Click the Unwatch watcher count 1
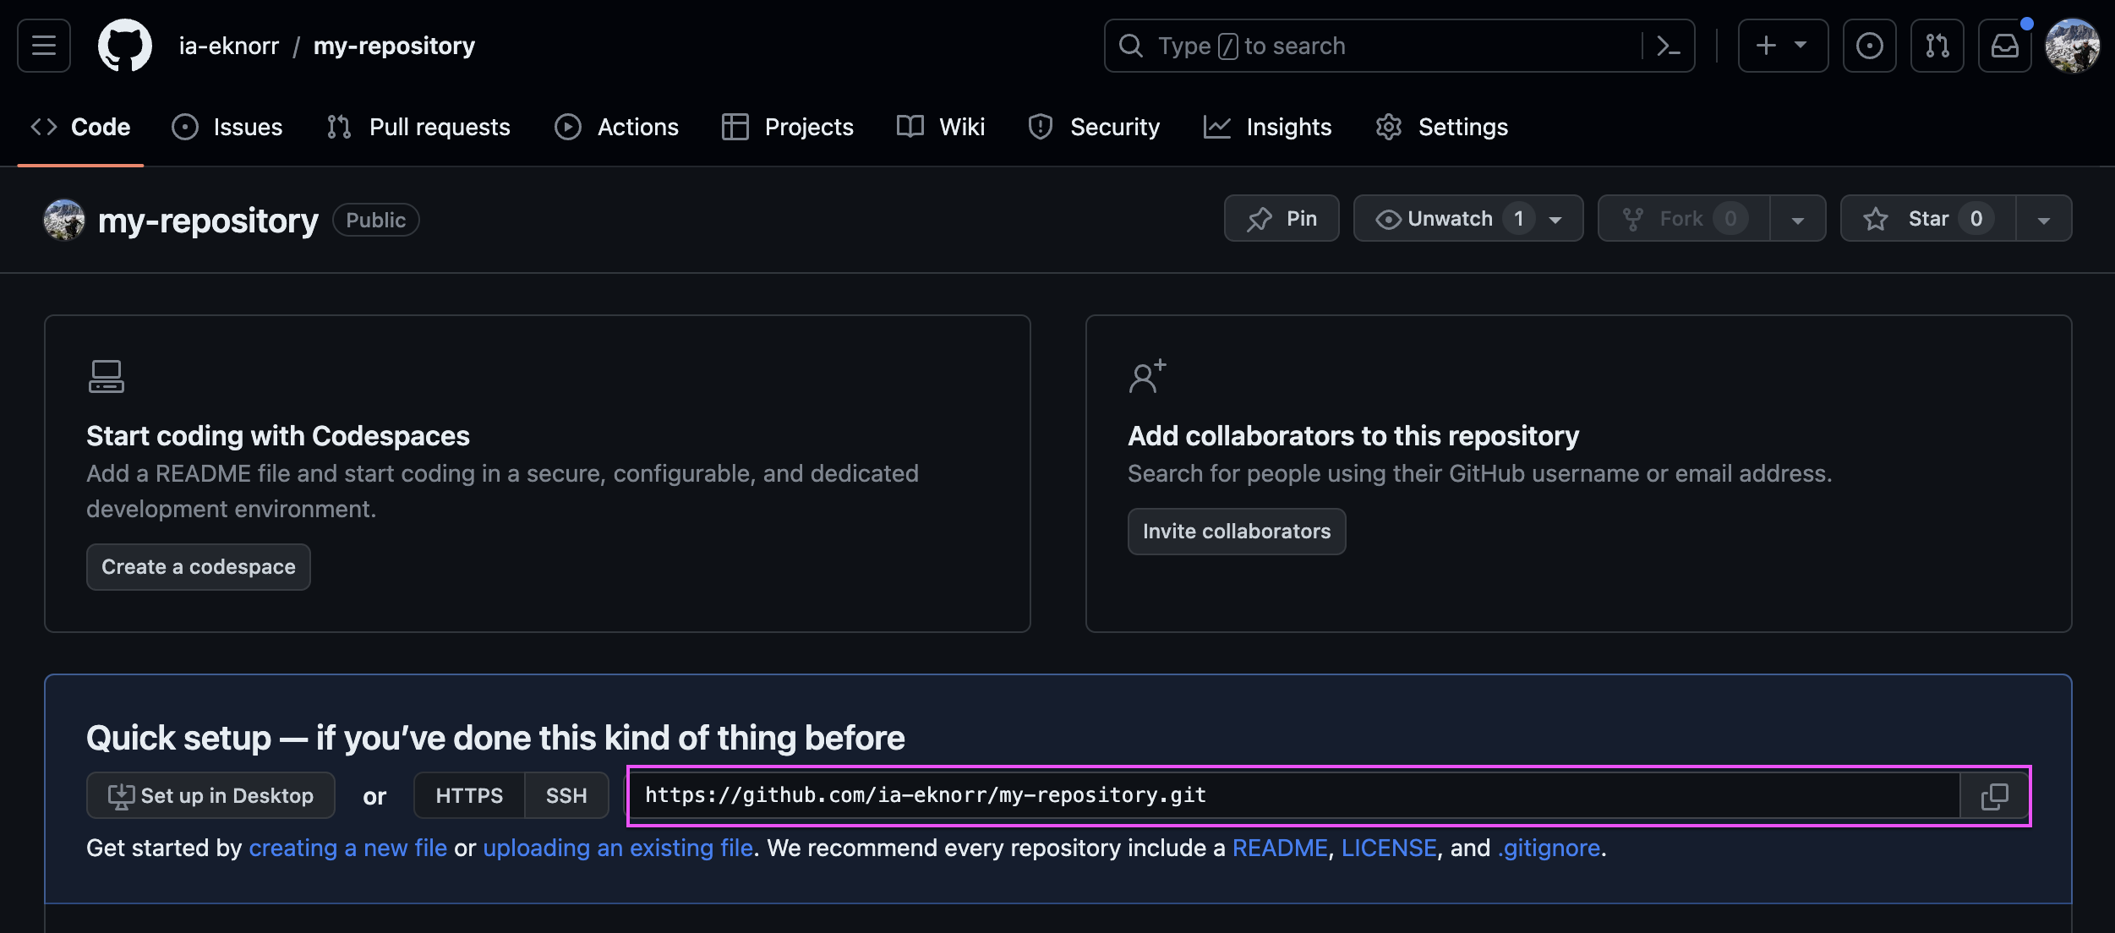 [x=1519, y=219]
